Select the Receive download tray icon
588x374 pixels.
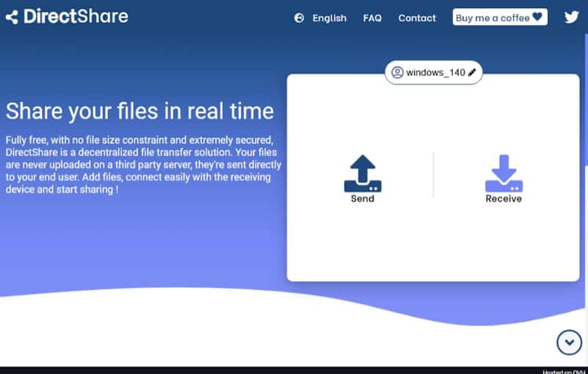pos(503,173)
